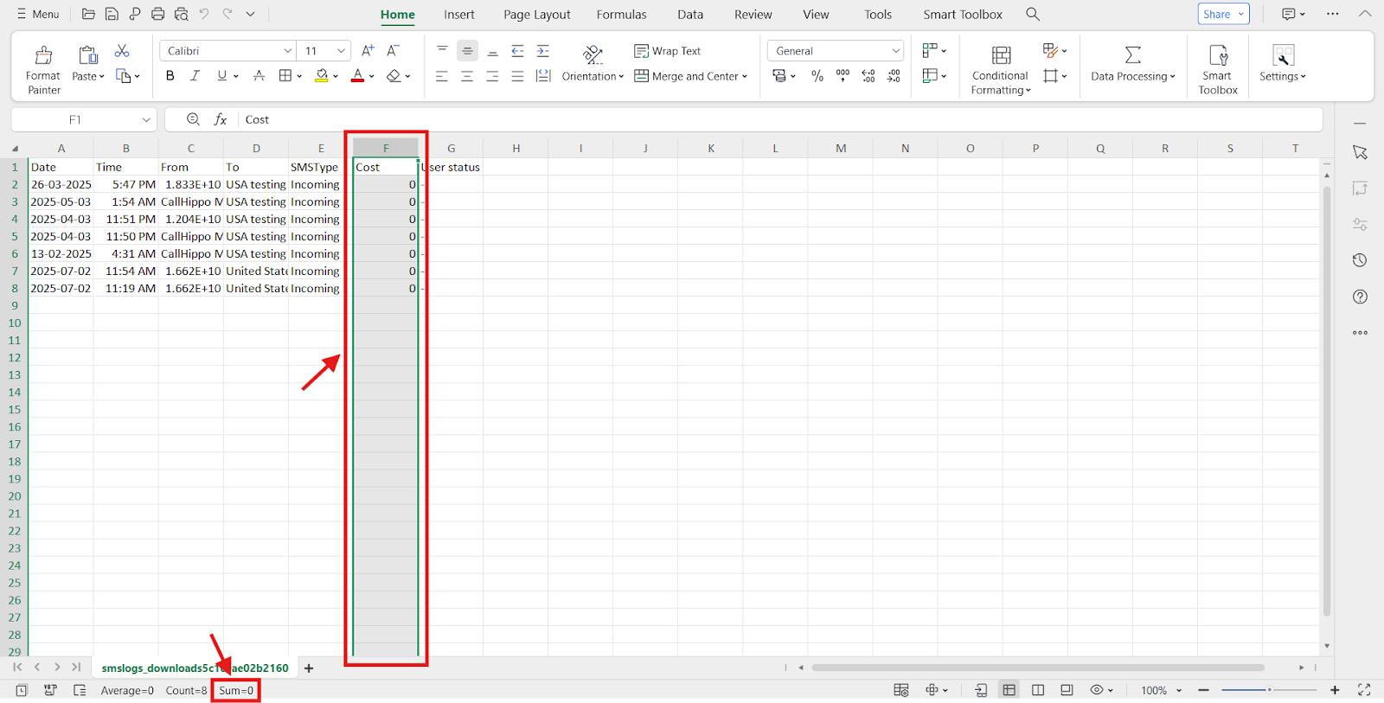Align text left in the cell

tap(442, 76)
